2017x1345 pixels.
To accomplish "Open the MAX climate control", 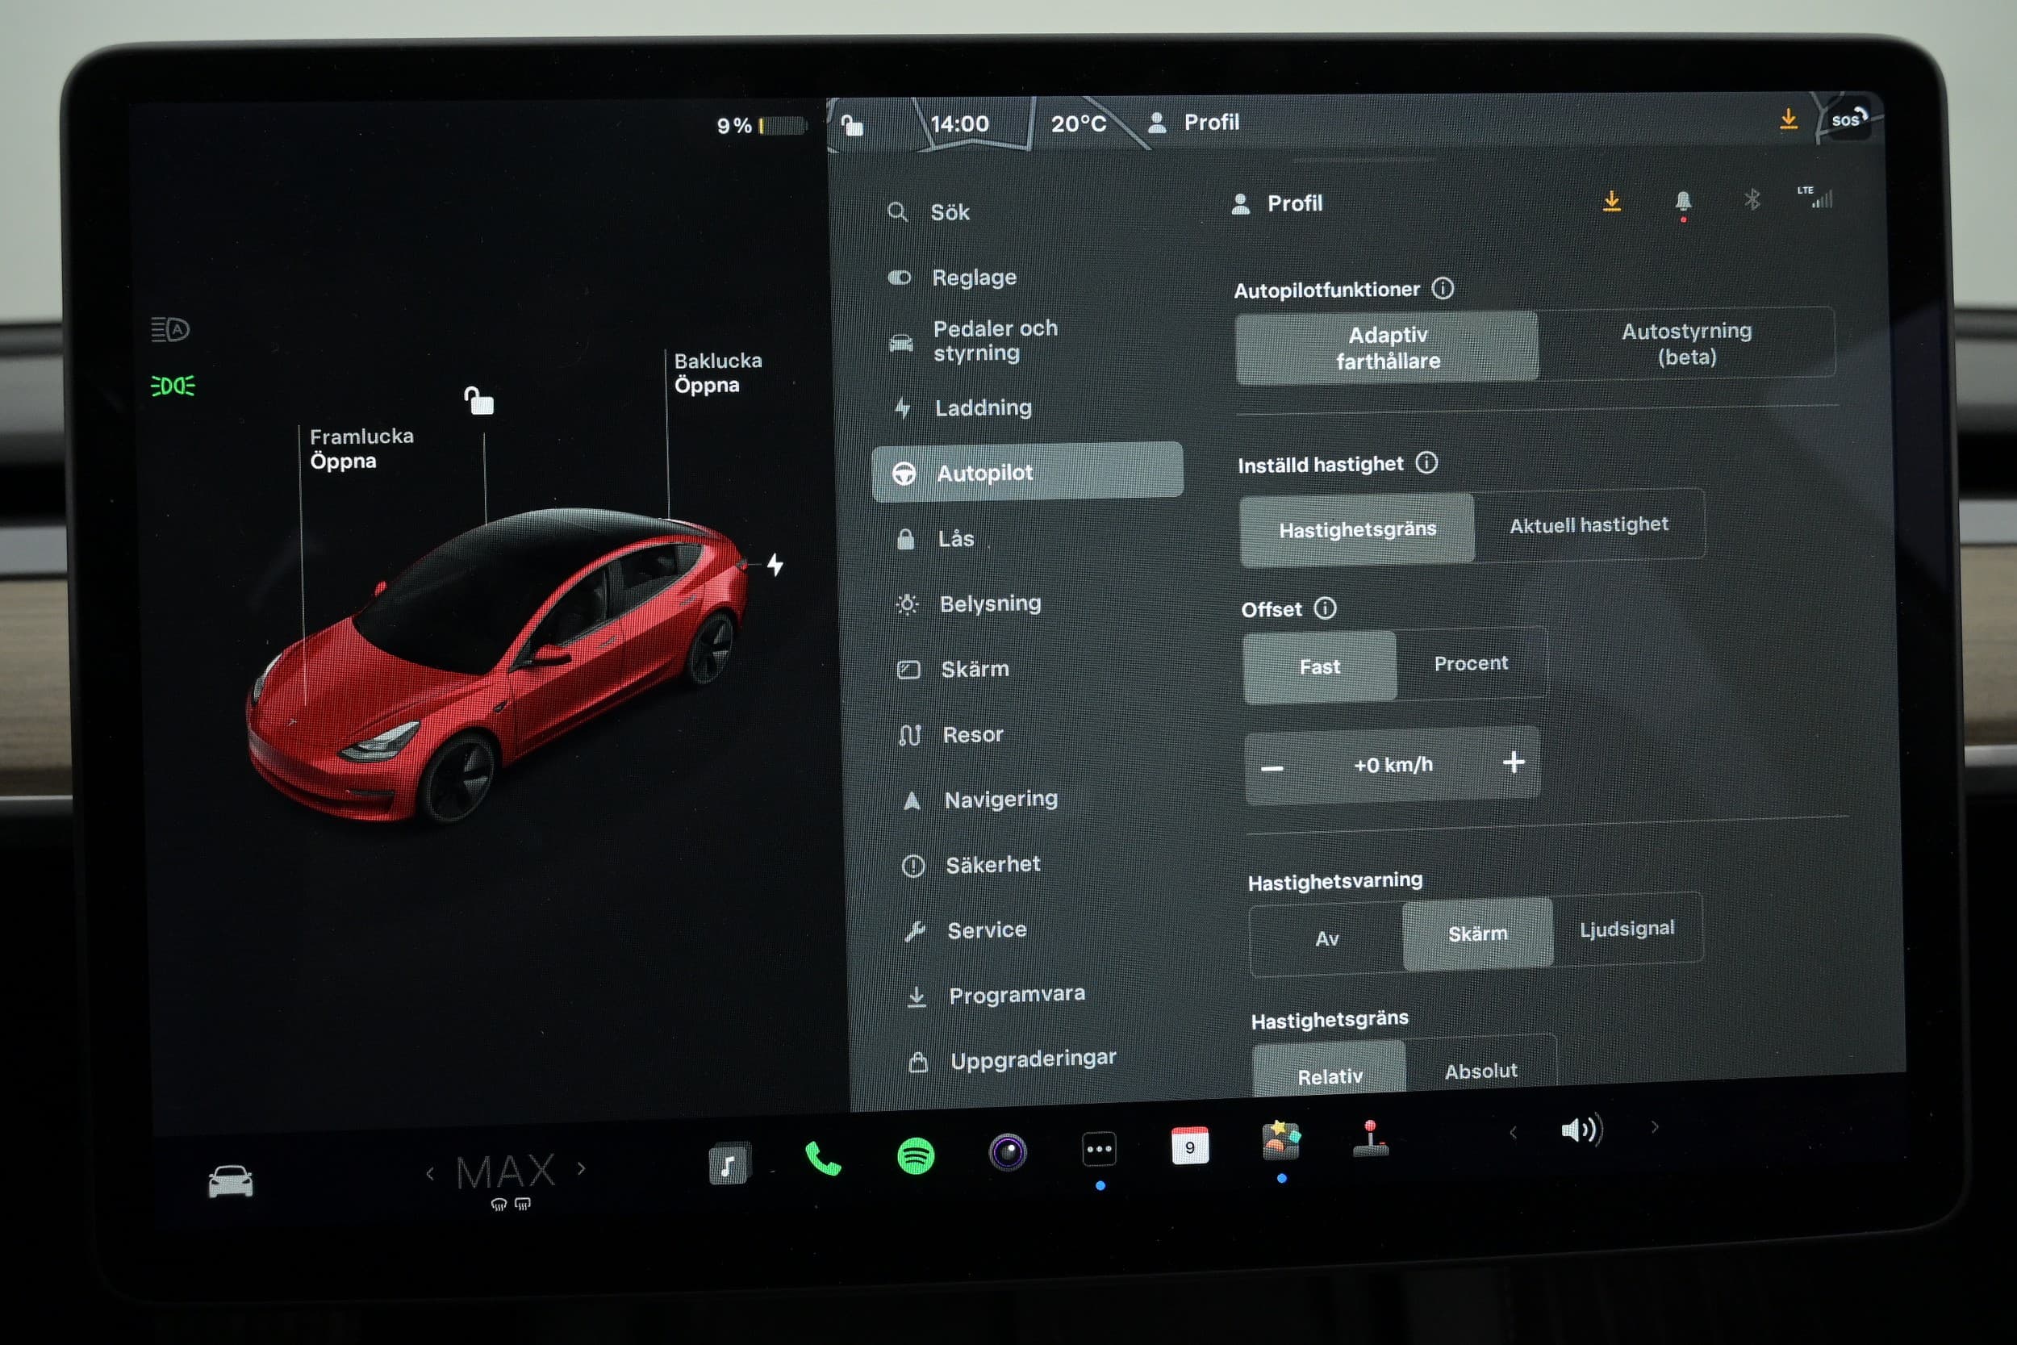I will [x=506, y=1173].
